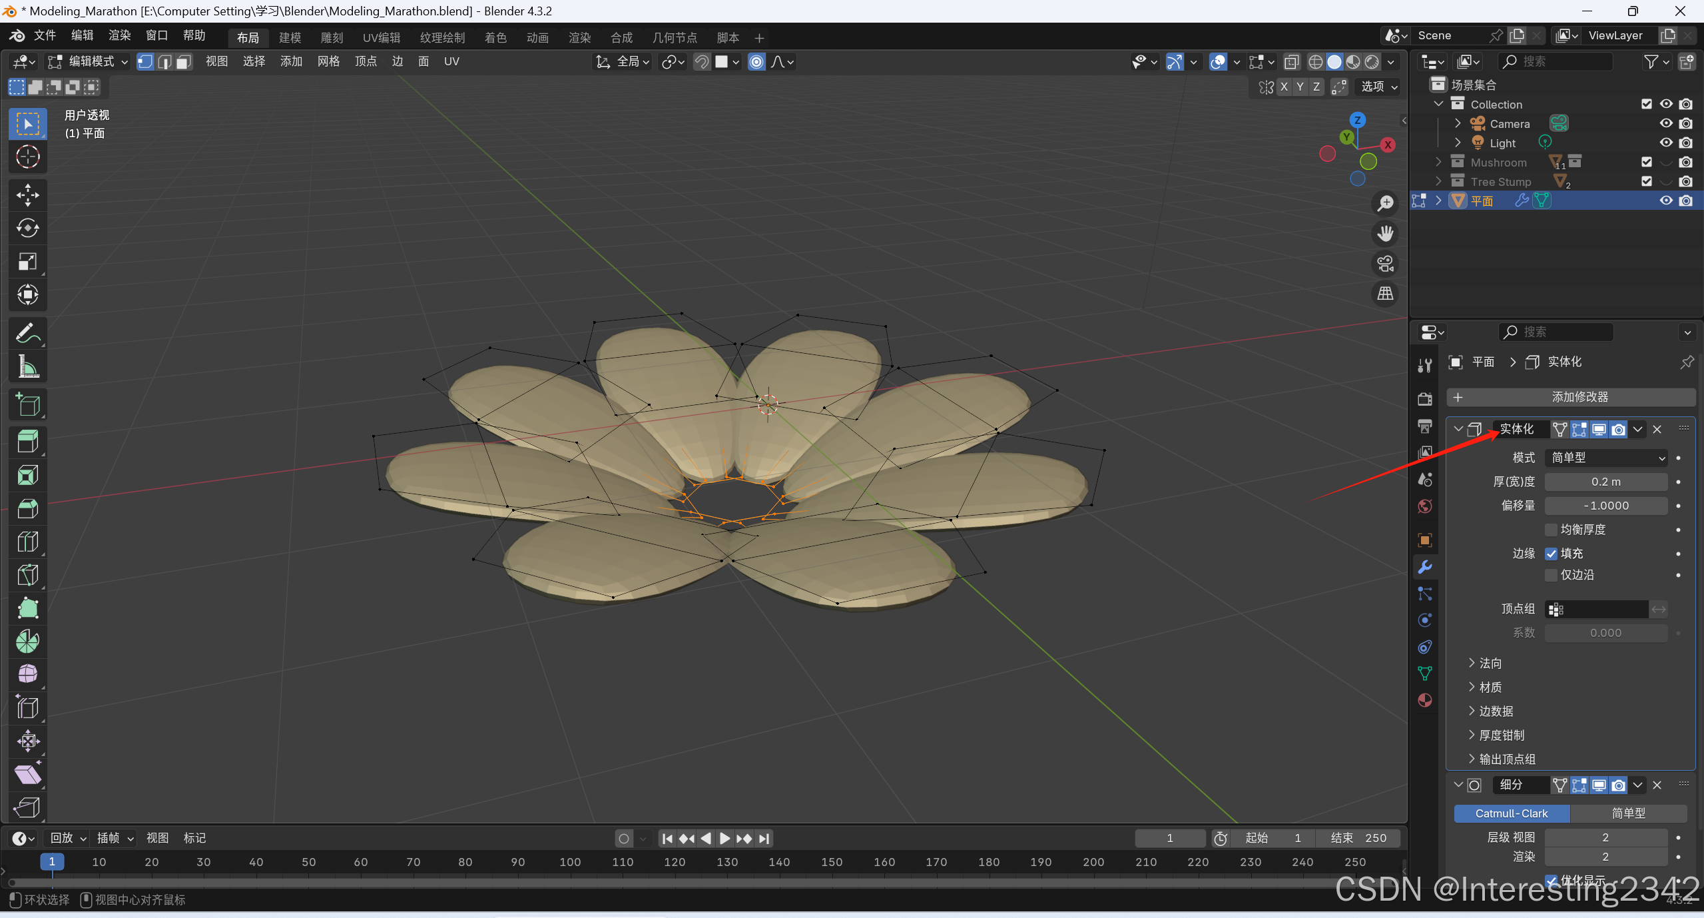
Task: Select the 简单型 subdivision type button
Action: coord(1627,813)
